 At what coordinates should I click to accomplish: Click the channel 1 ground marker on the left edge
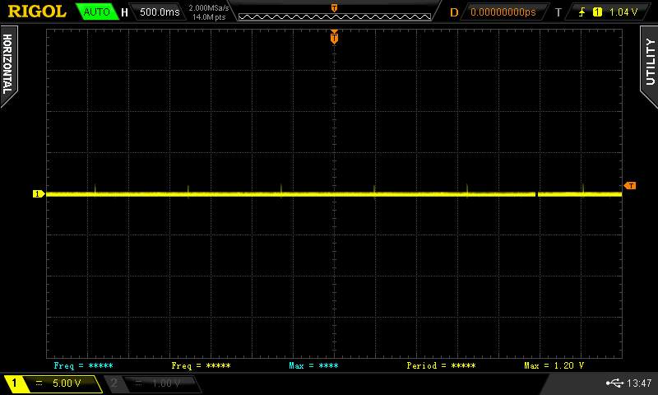coord(38,194)
